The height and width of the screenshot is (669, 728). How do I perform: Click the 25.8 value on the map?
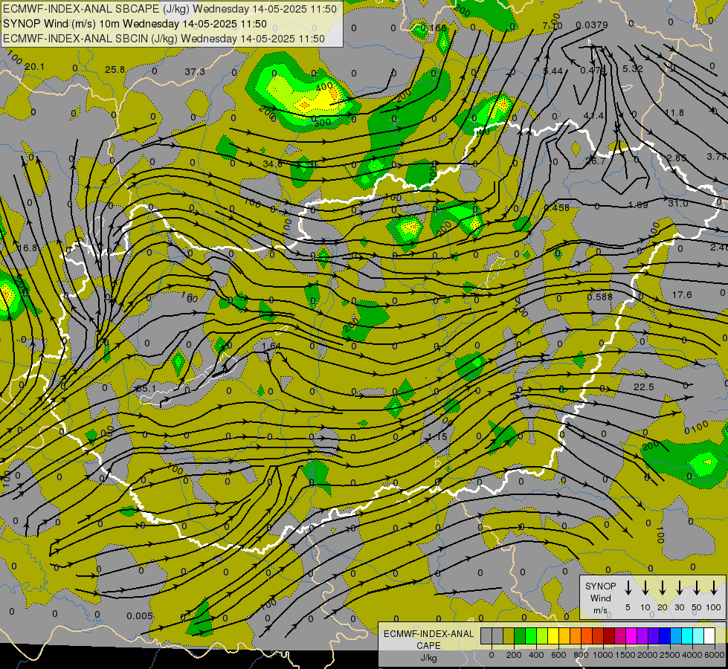115,70
